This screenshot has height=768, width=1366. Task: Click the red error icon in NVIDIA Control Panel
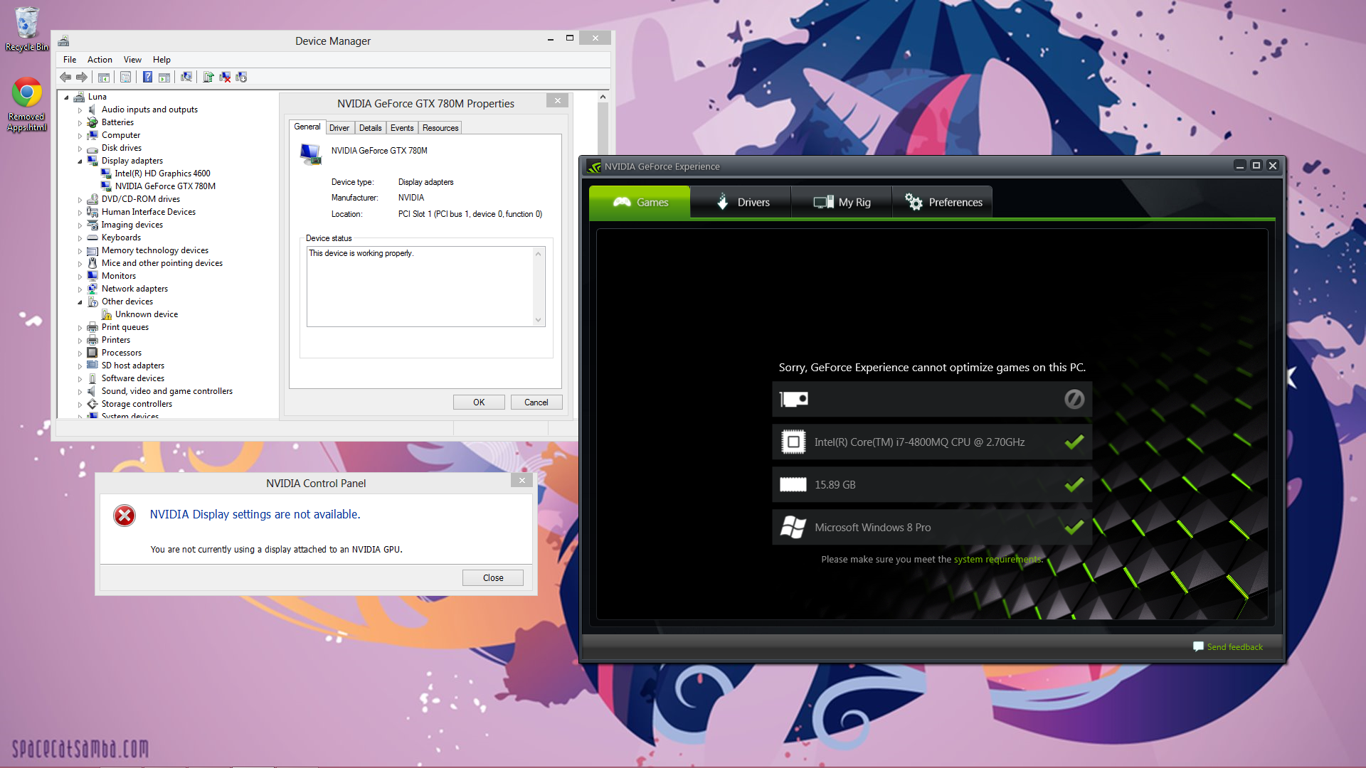tap(125, 516)
